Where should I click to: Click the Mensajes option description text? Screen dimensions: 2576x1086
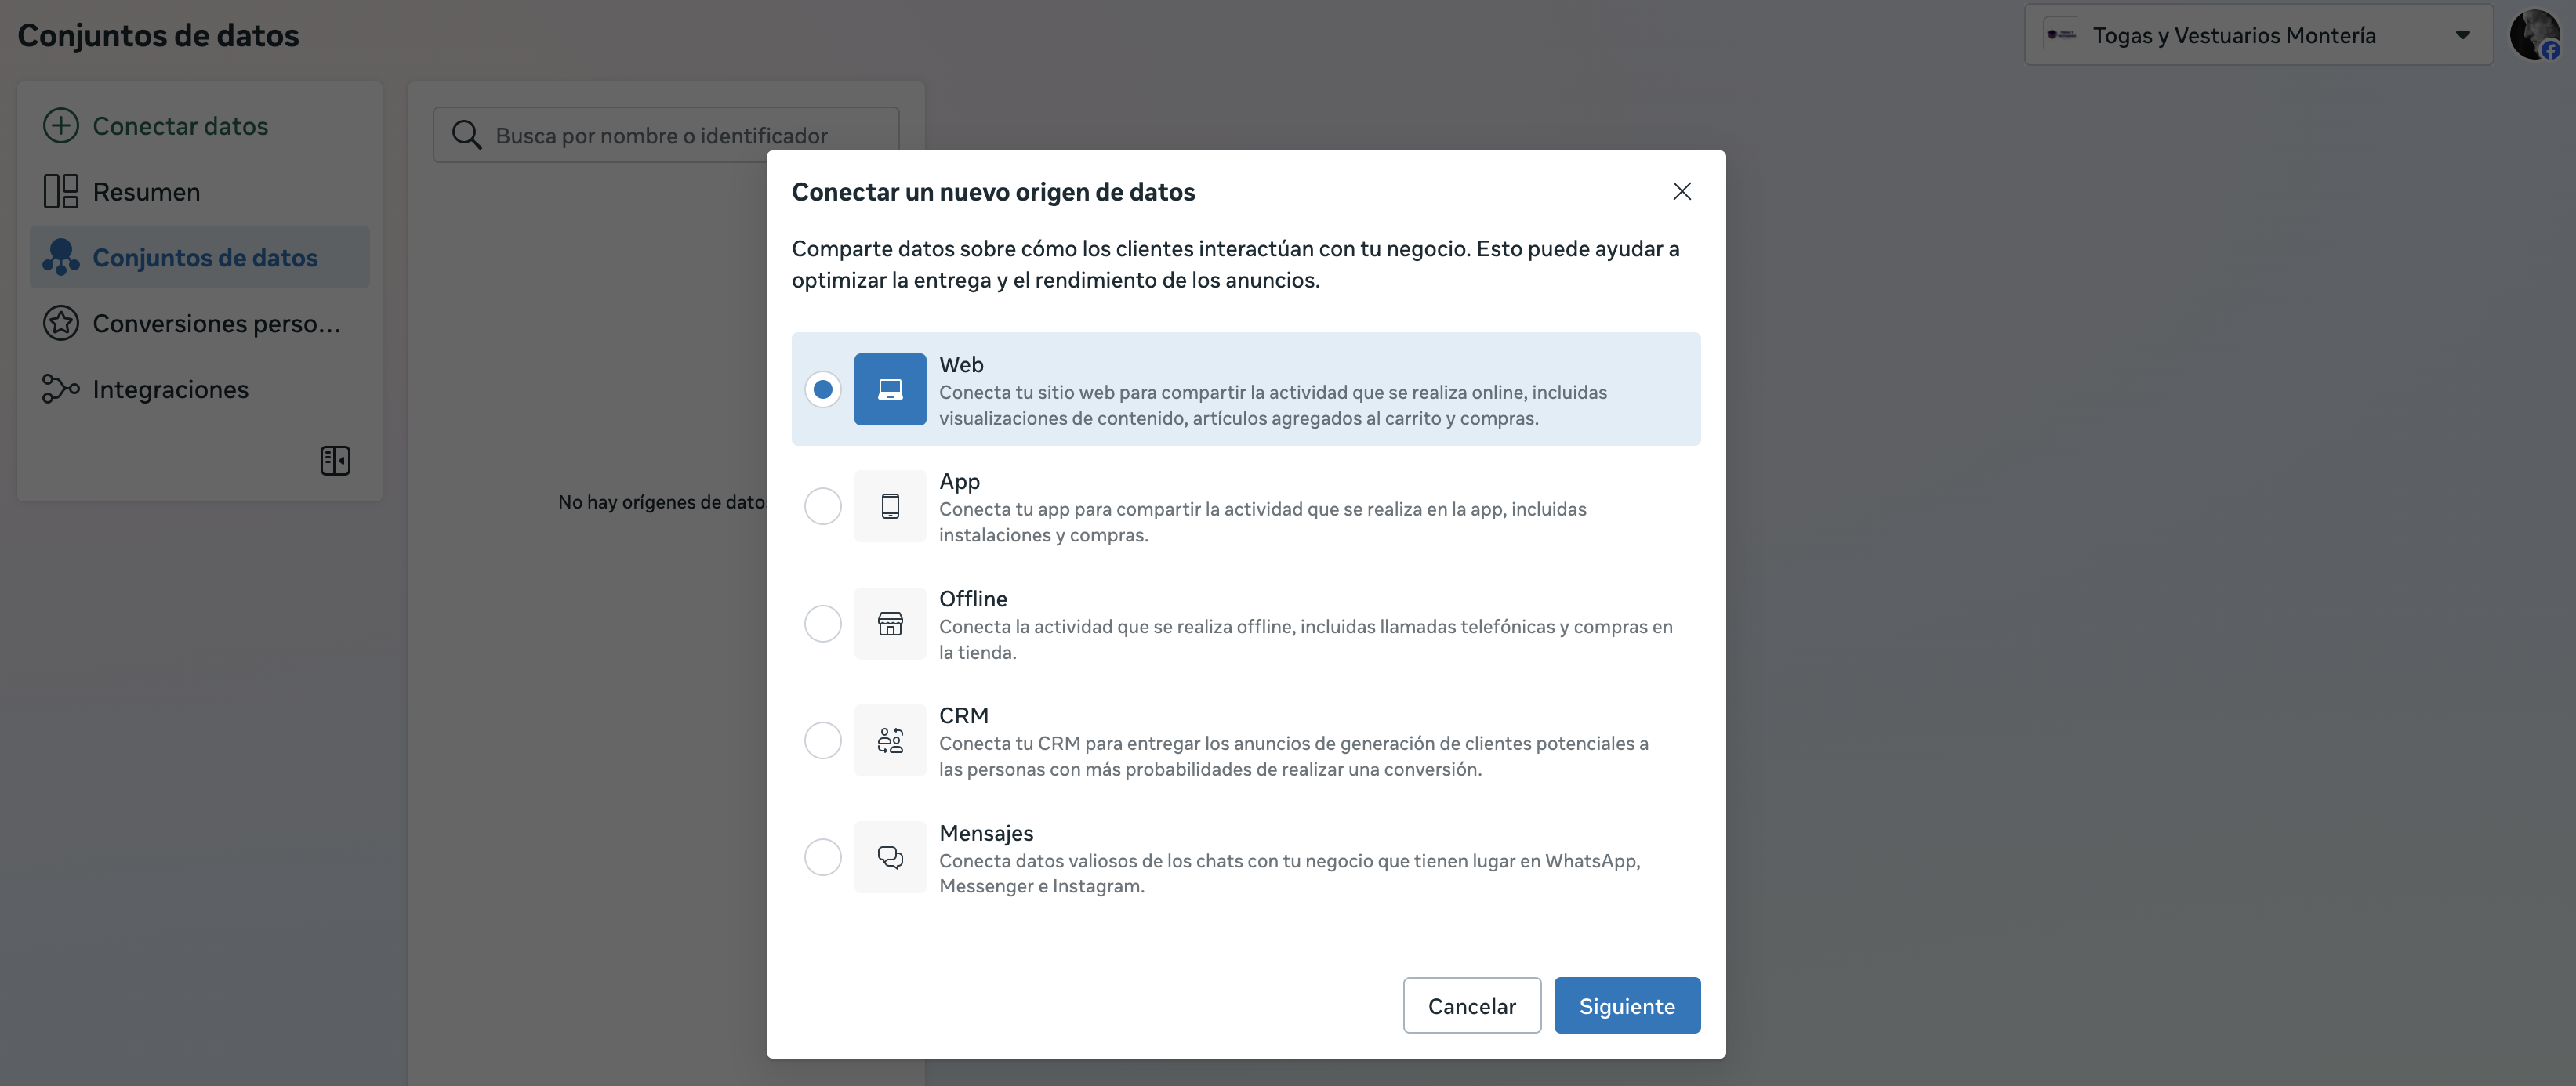click(1289, 873)
